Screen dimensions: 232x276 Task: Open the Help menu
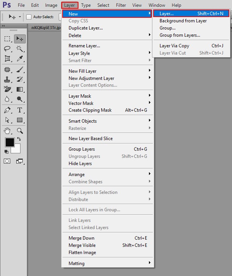click(176, 5)
